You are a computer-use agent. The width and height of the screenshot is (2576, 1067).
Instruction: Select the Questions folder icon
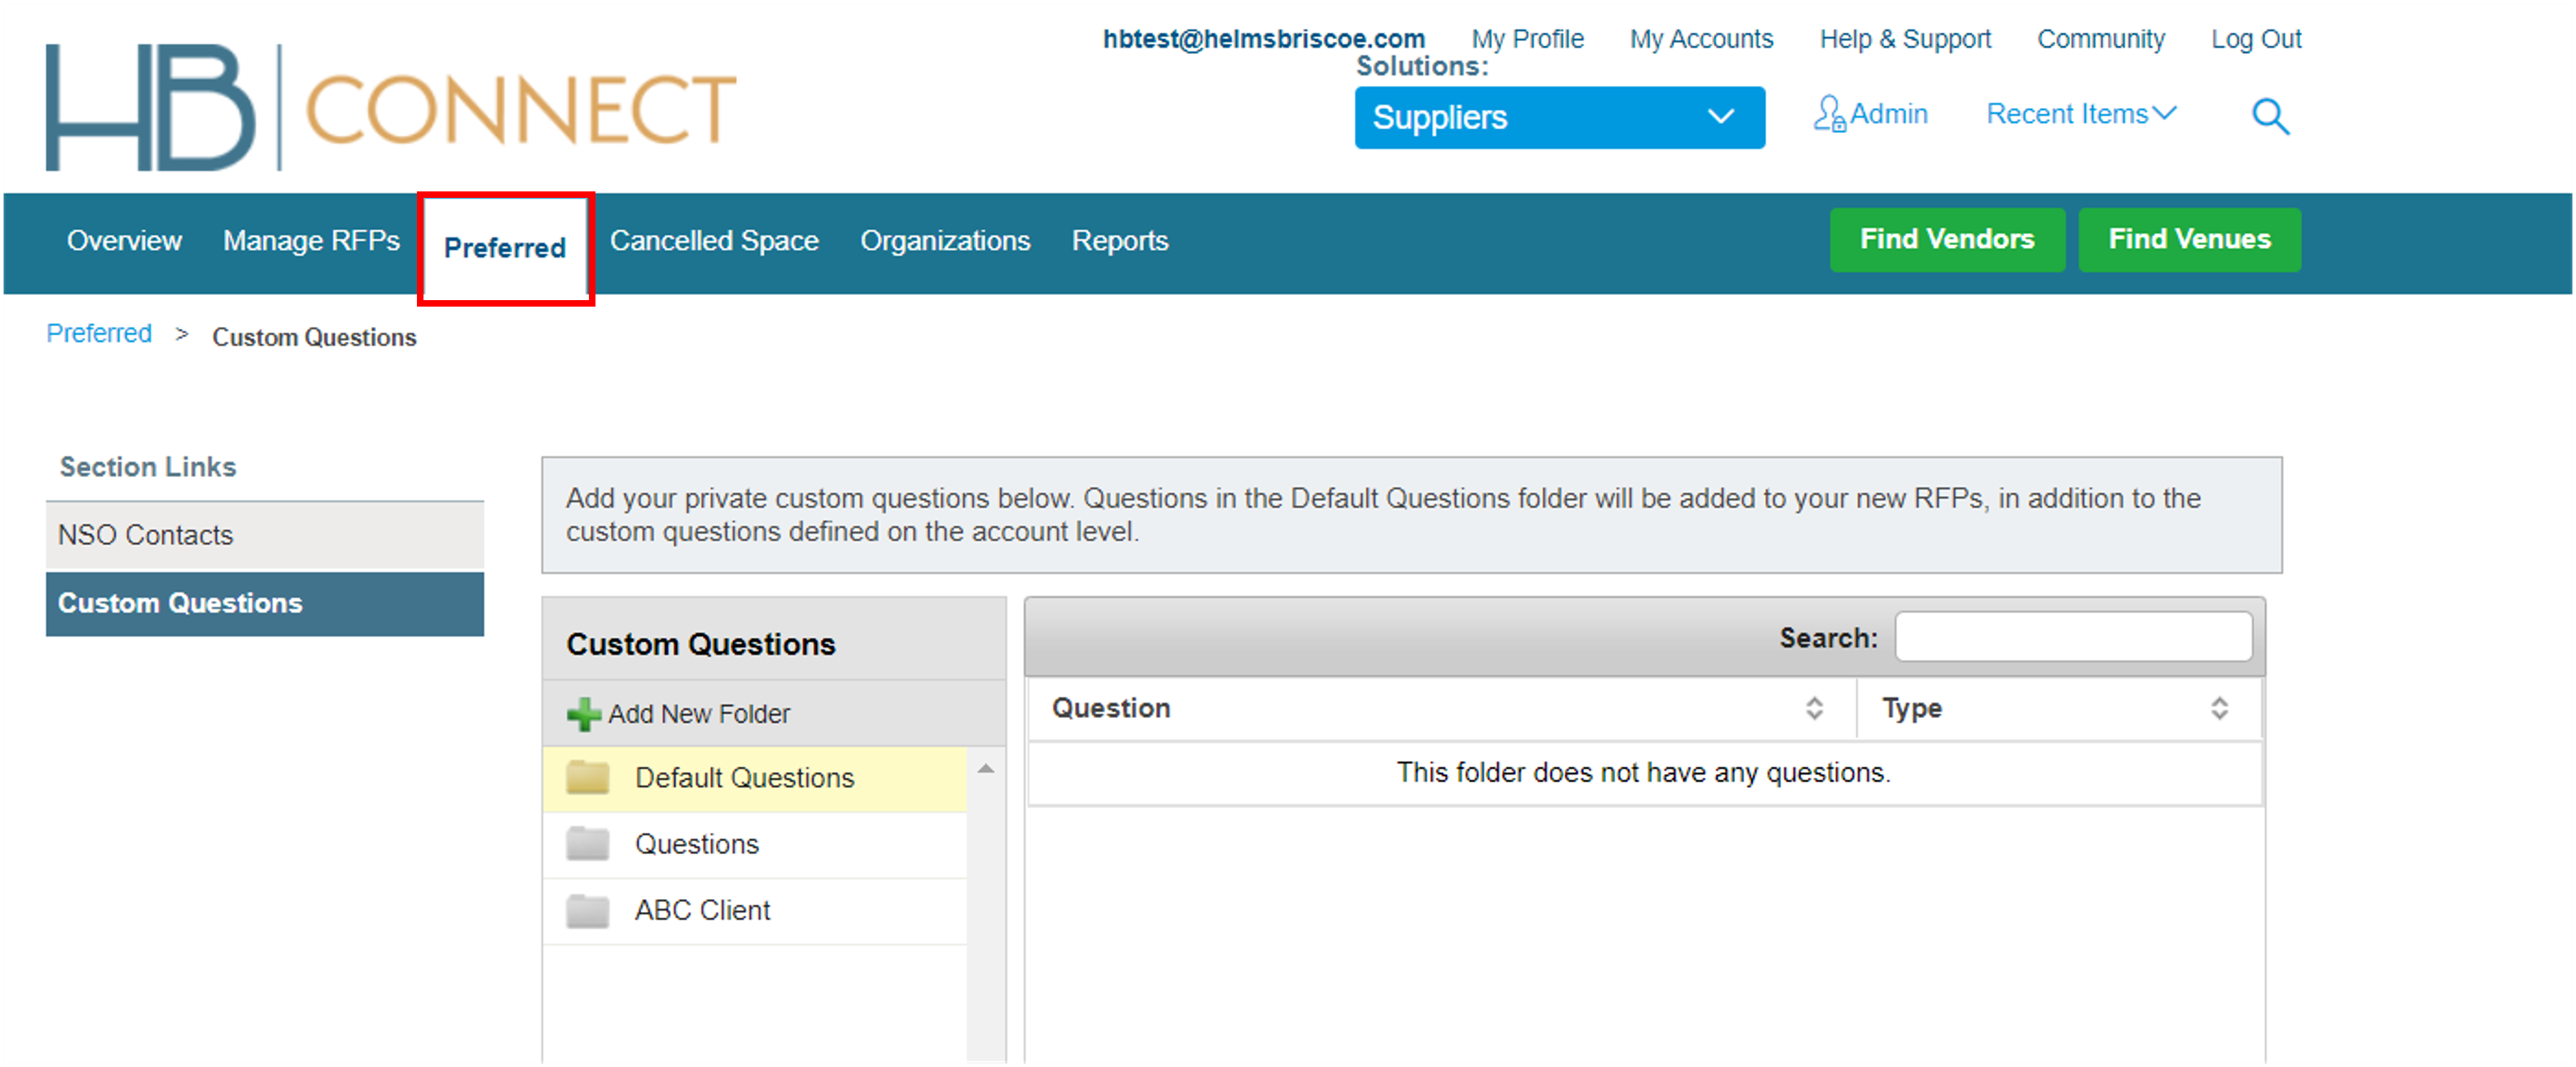(x=589, y=843)
